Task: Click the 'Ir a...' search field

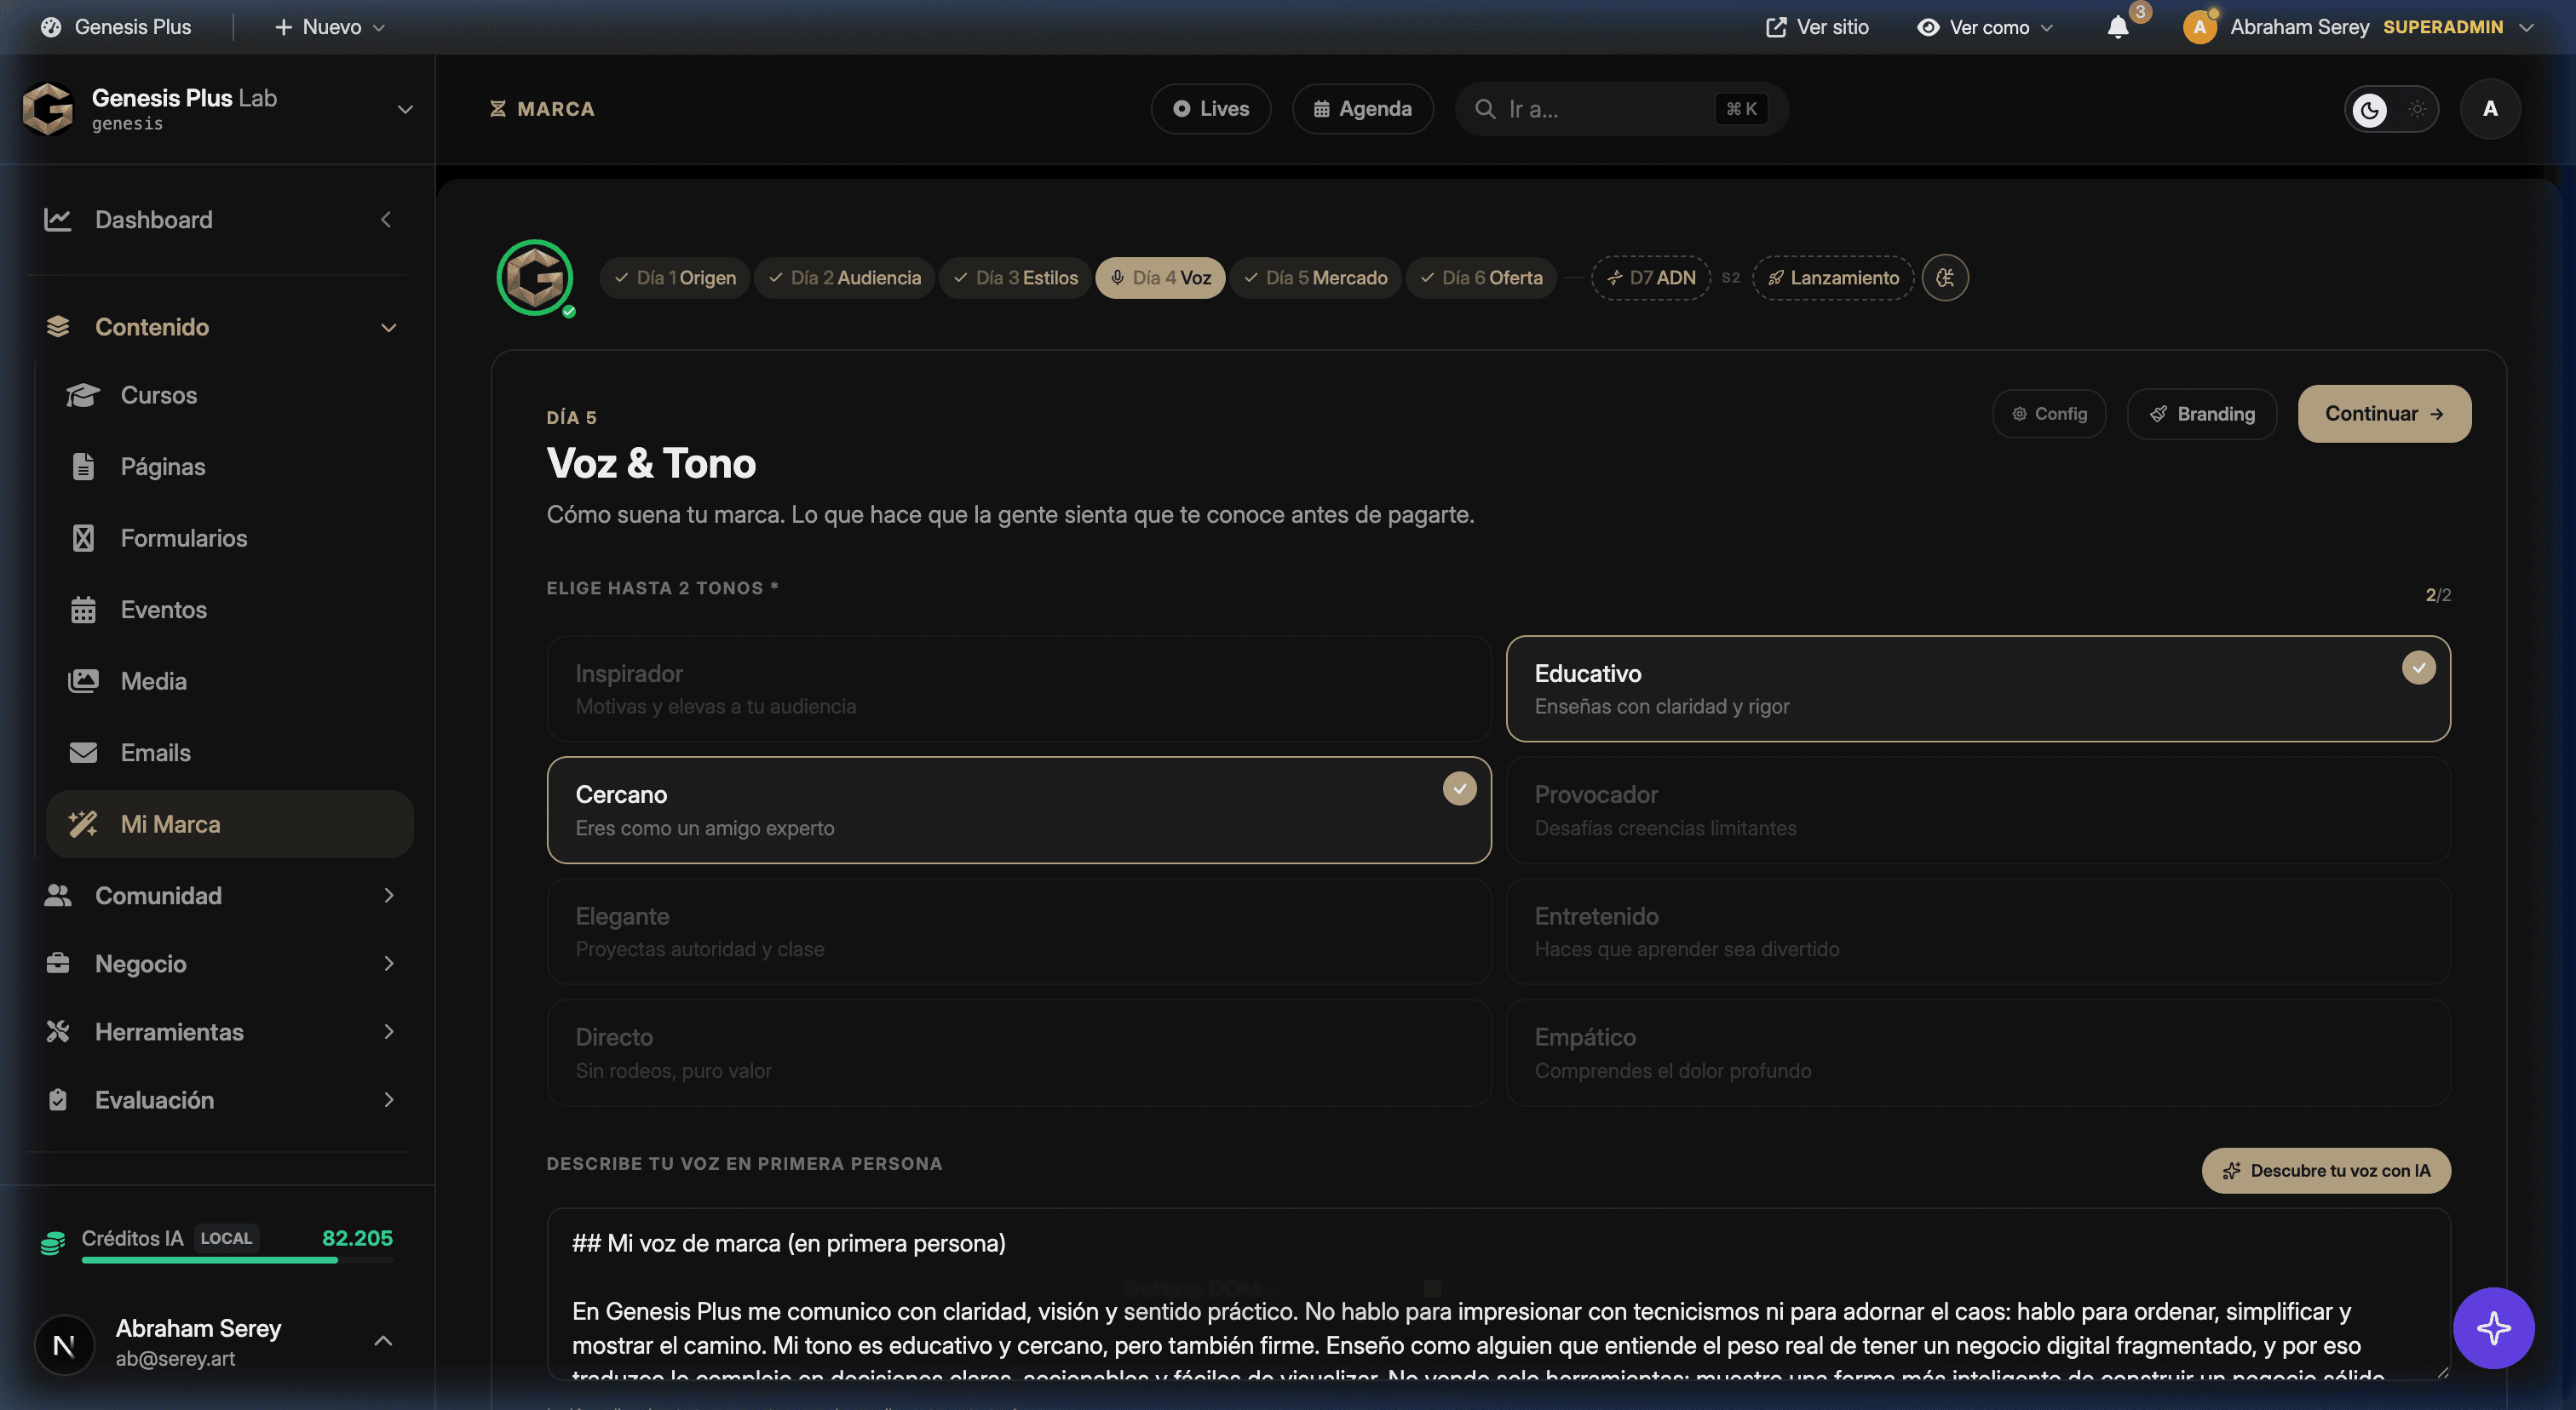Action: (1622, 109)
